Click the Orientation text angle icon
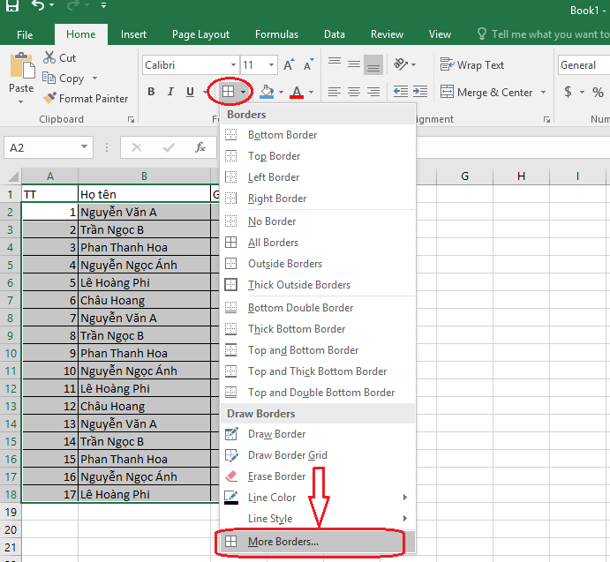Screen dimensions: 610x562 point(400,64)
